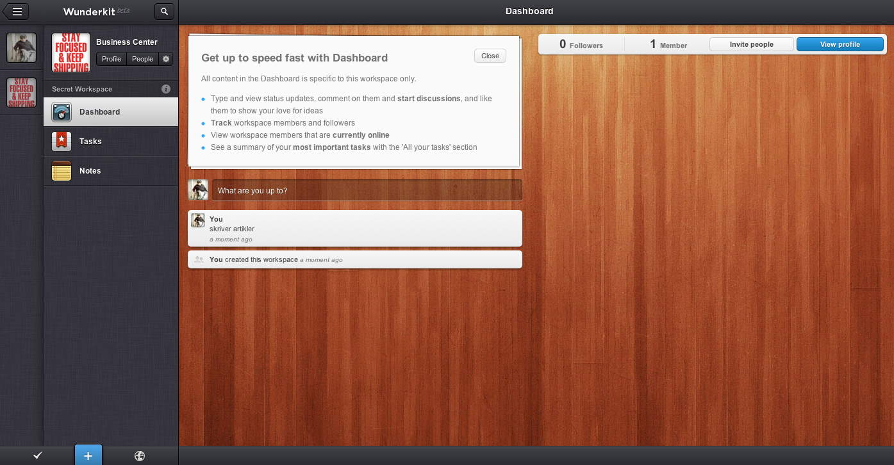894x465 pixels.
Task: Close the Dashboard intro panel
Action: pyautogui.click(x=490, y=56)
